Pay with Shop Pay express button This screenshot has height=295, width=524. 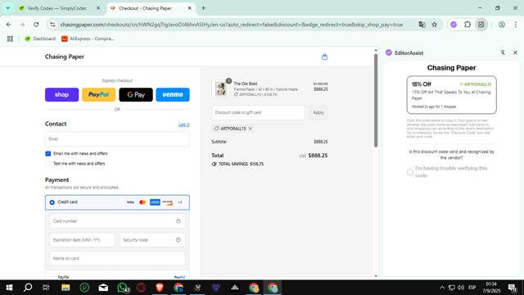pos(62,95)
